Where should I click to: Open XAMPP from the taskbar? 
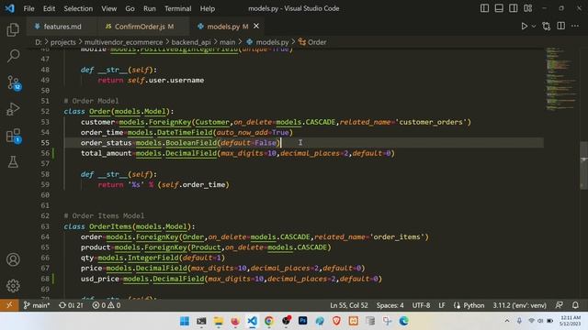point(353,321)
